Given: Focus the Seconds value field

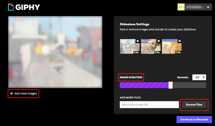Looking at the screenshot, I should click(x=197, y=77).
